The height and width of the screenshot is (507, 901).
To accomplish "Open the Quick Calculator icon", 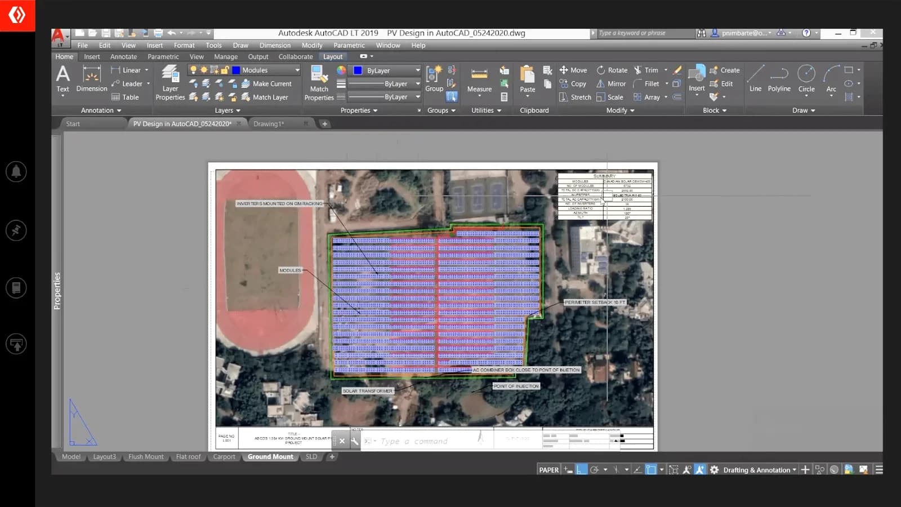I will (504, 97).
